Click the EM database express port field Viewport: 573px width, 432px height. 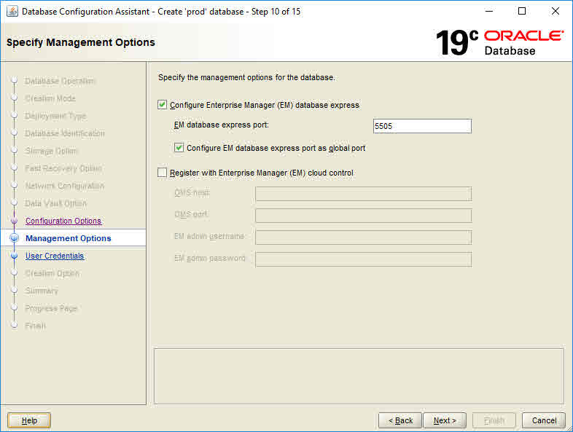[x=421, y=126]
